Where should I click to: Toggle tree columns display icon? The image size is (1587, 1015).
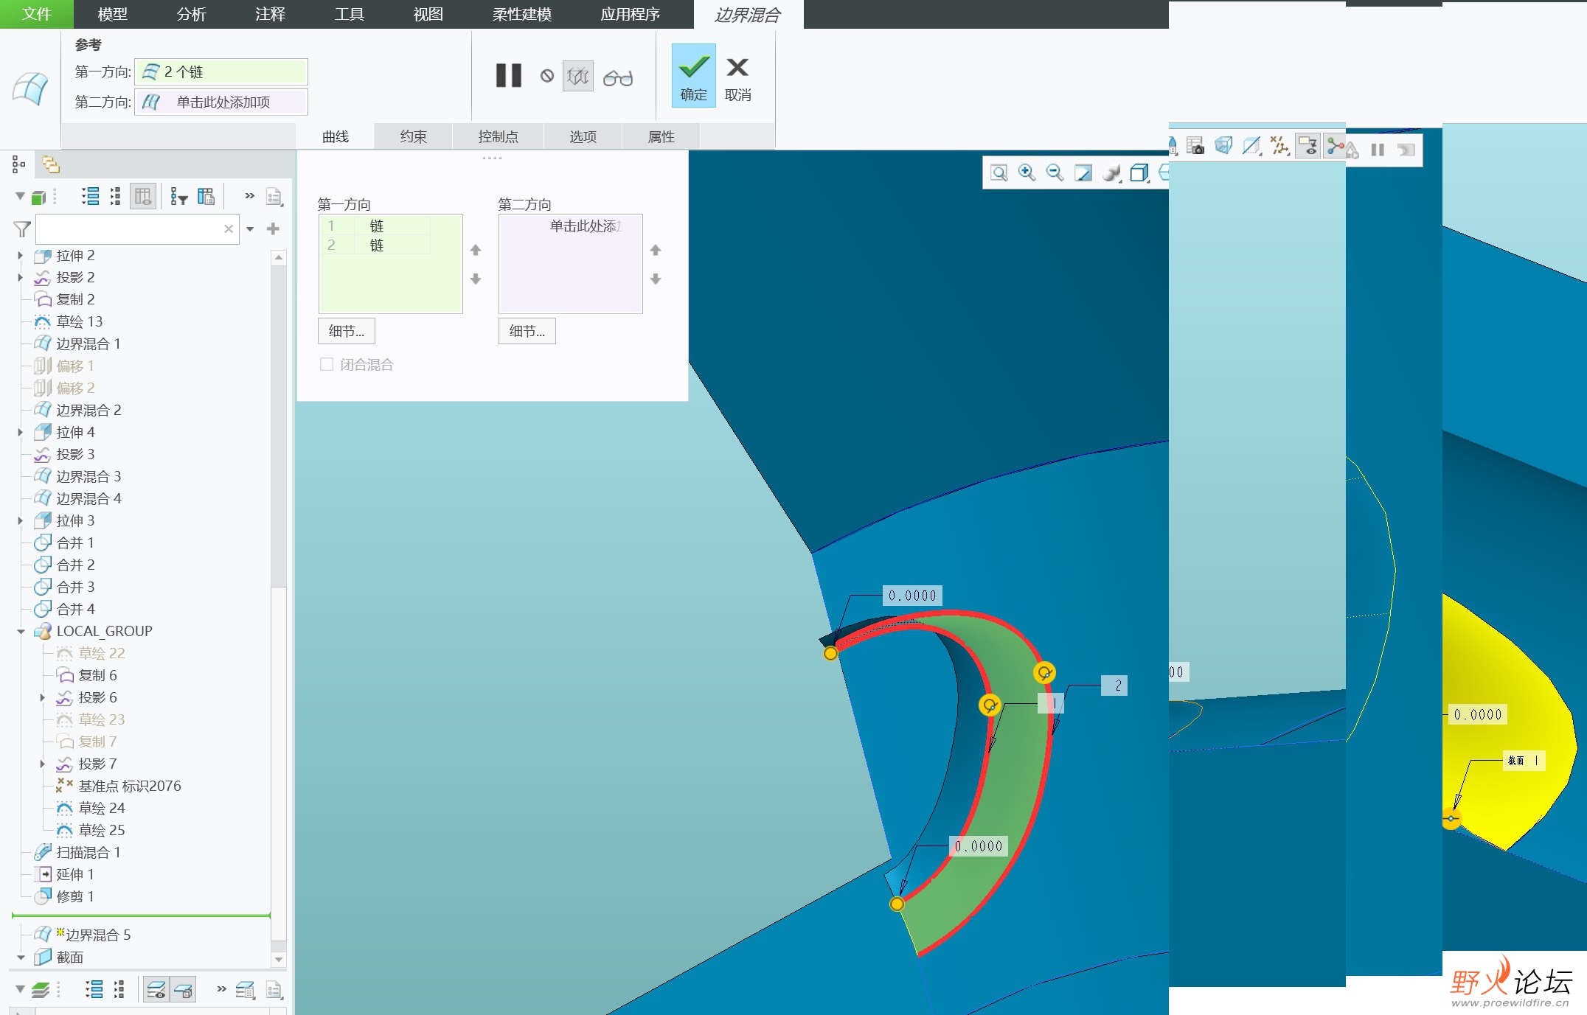click(143, 196)
